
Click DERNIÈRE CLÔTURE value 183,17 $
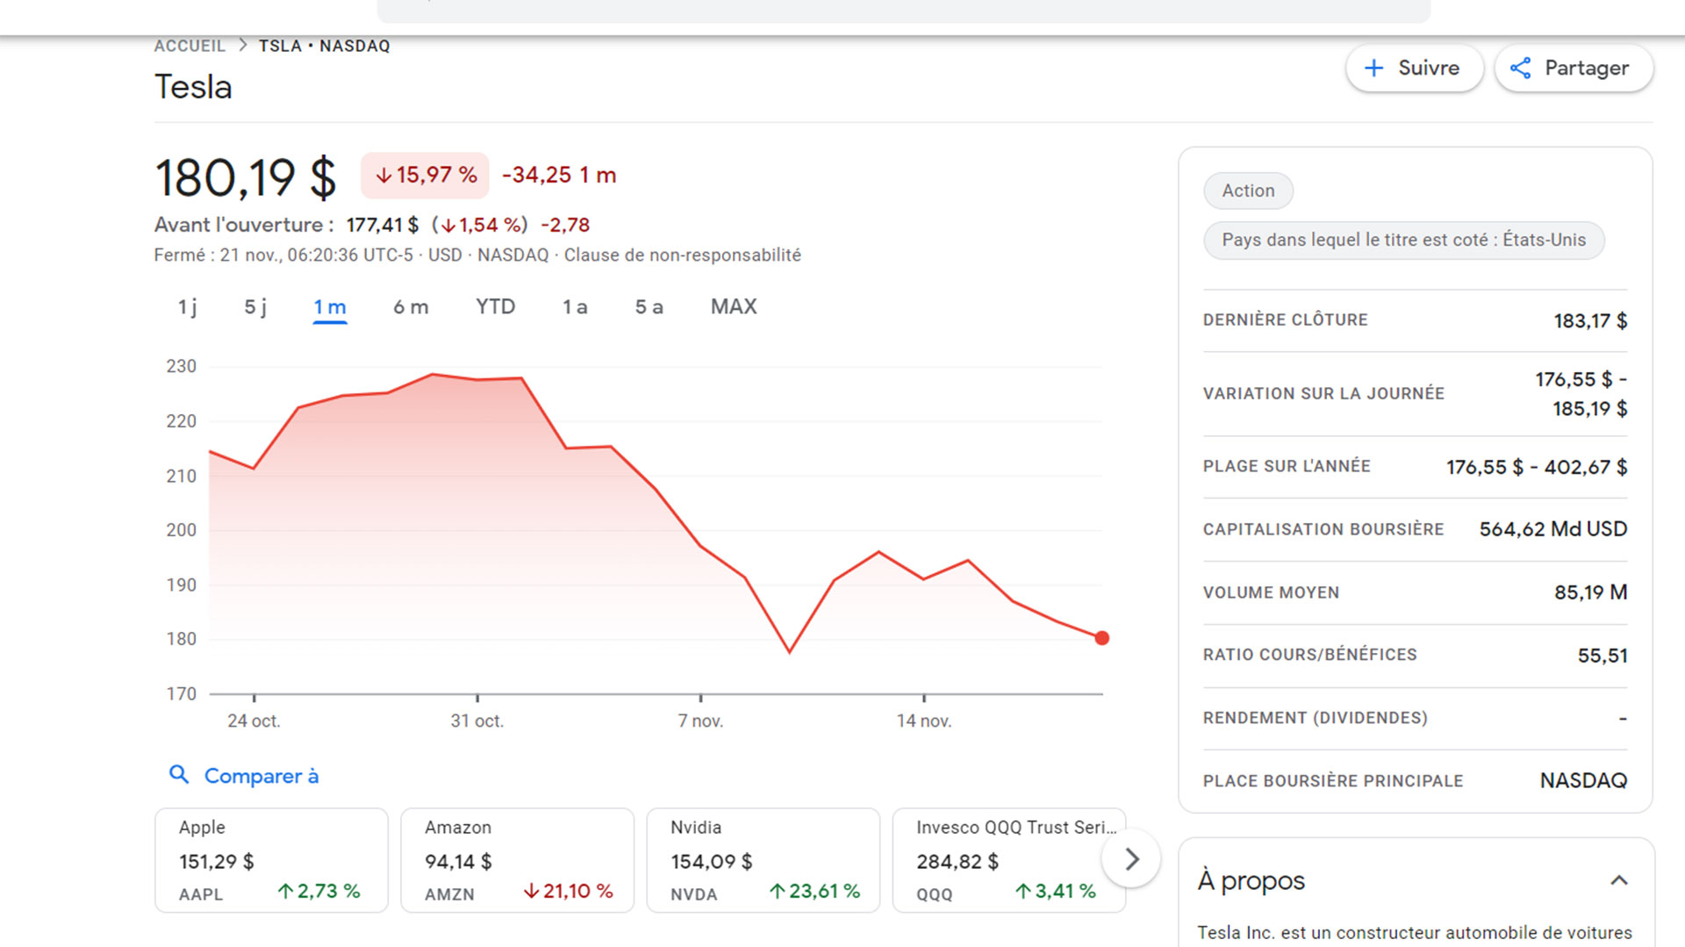click(x=1590, y=320)
